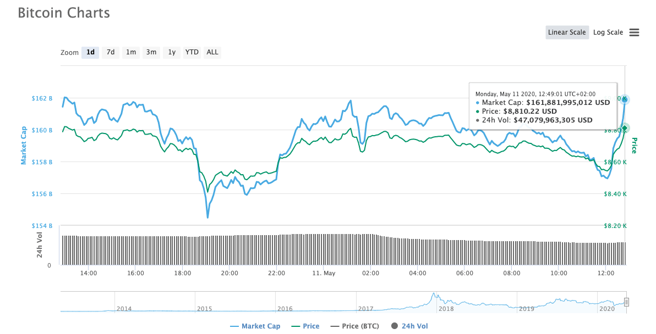This screenshot has height=334, width=656.
Task: Set zoom to ALL
Action: (x=212, y=52)
